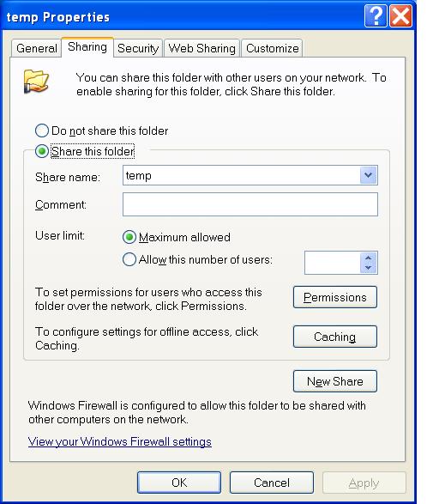This screenshot has width=439, height=504.
Task: Click into the Comment text field
Action: tap(250, 204)
